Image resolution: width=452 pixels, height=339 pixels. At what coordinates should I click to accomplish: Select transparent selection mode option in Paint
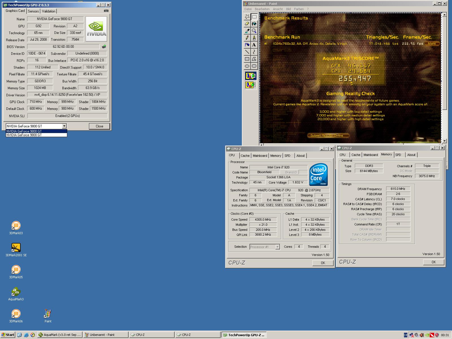click(251, 84)
